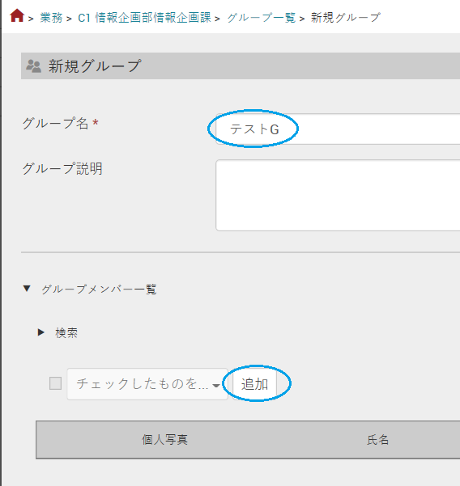Click the 追加 button
This screenshot has height=486, width=460.
[x=254, y=384]
